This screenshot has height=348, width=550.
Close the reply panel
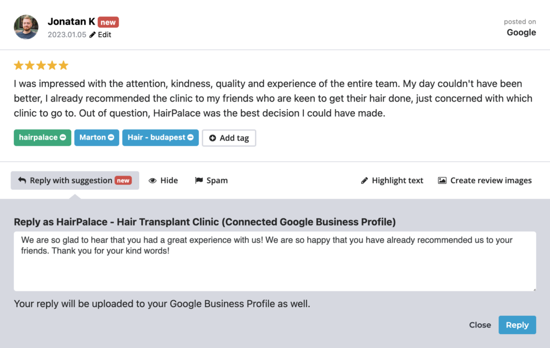480,325
